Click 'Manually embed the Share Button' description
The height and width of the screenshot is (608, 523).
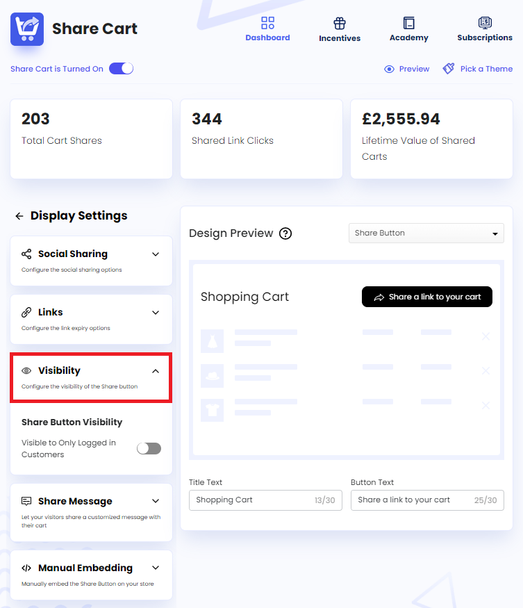point(88,584)
